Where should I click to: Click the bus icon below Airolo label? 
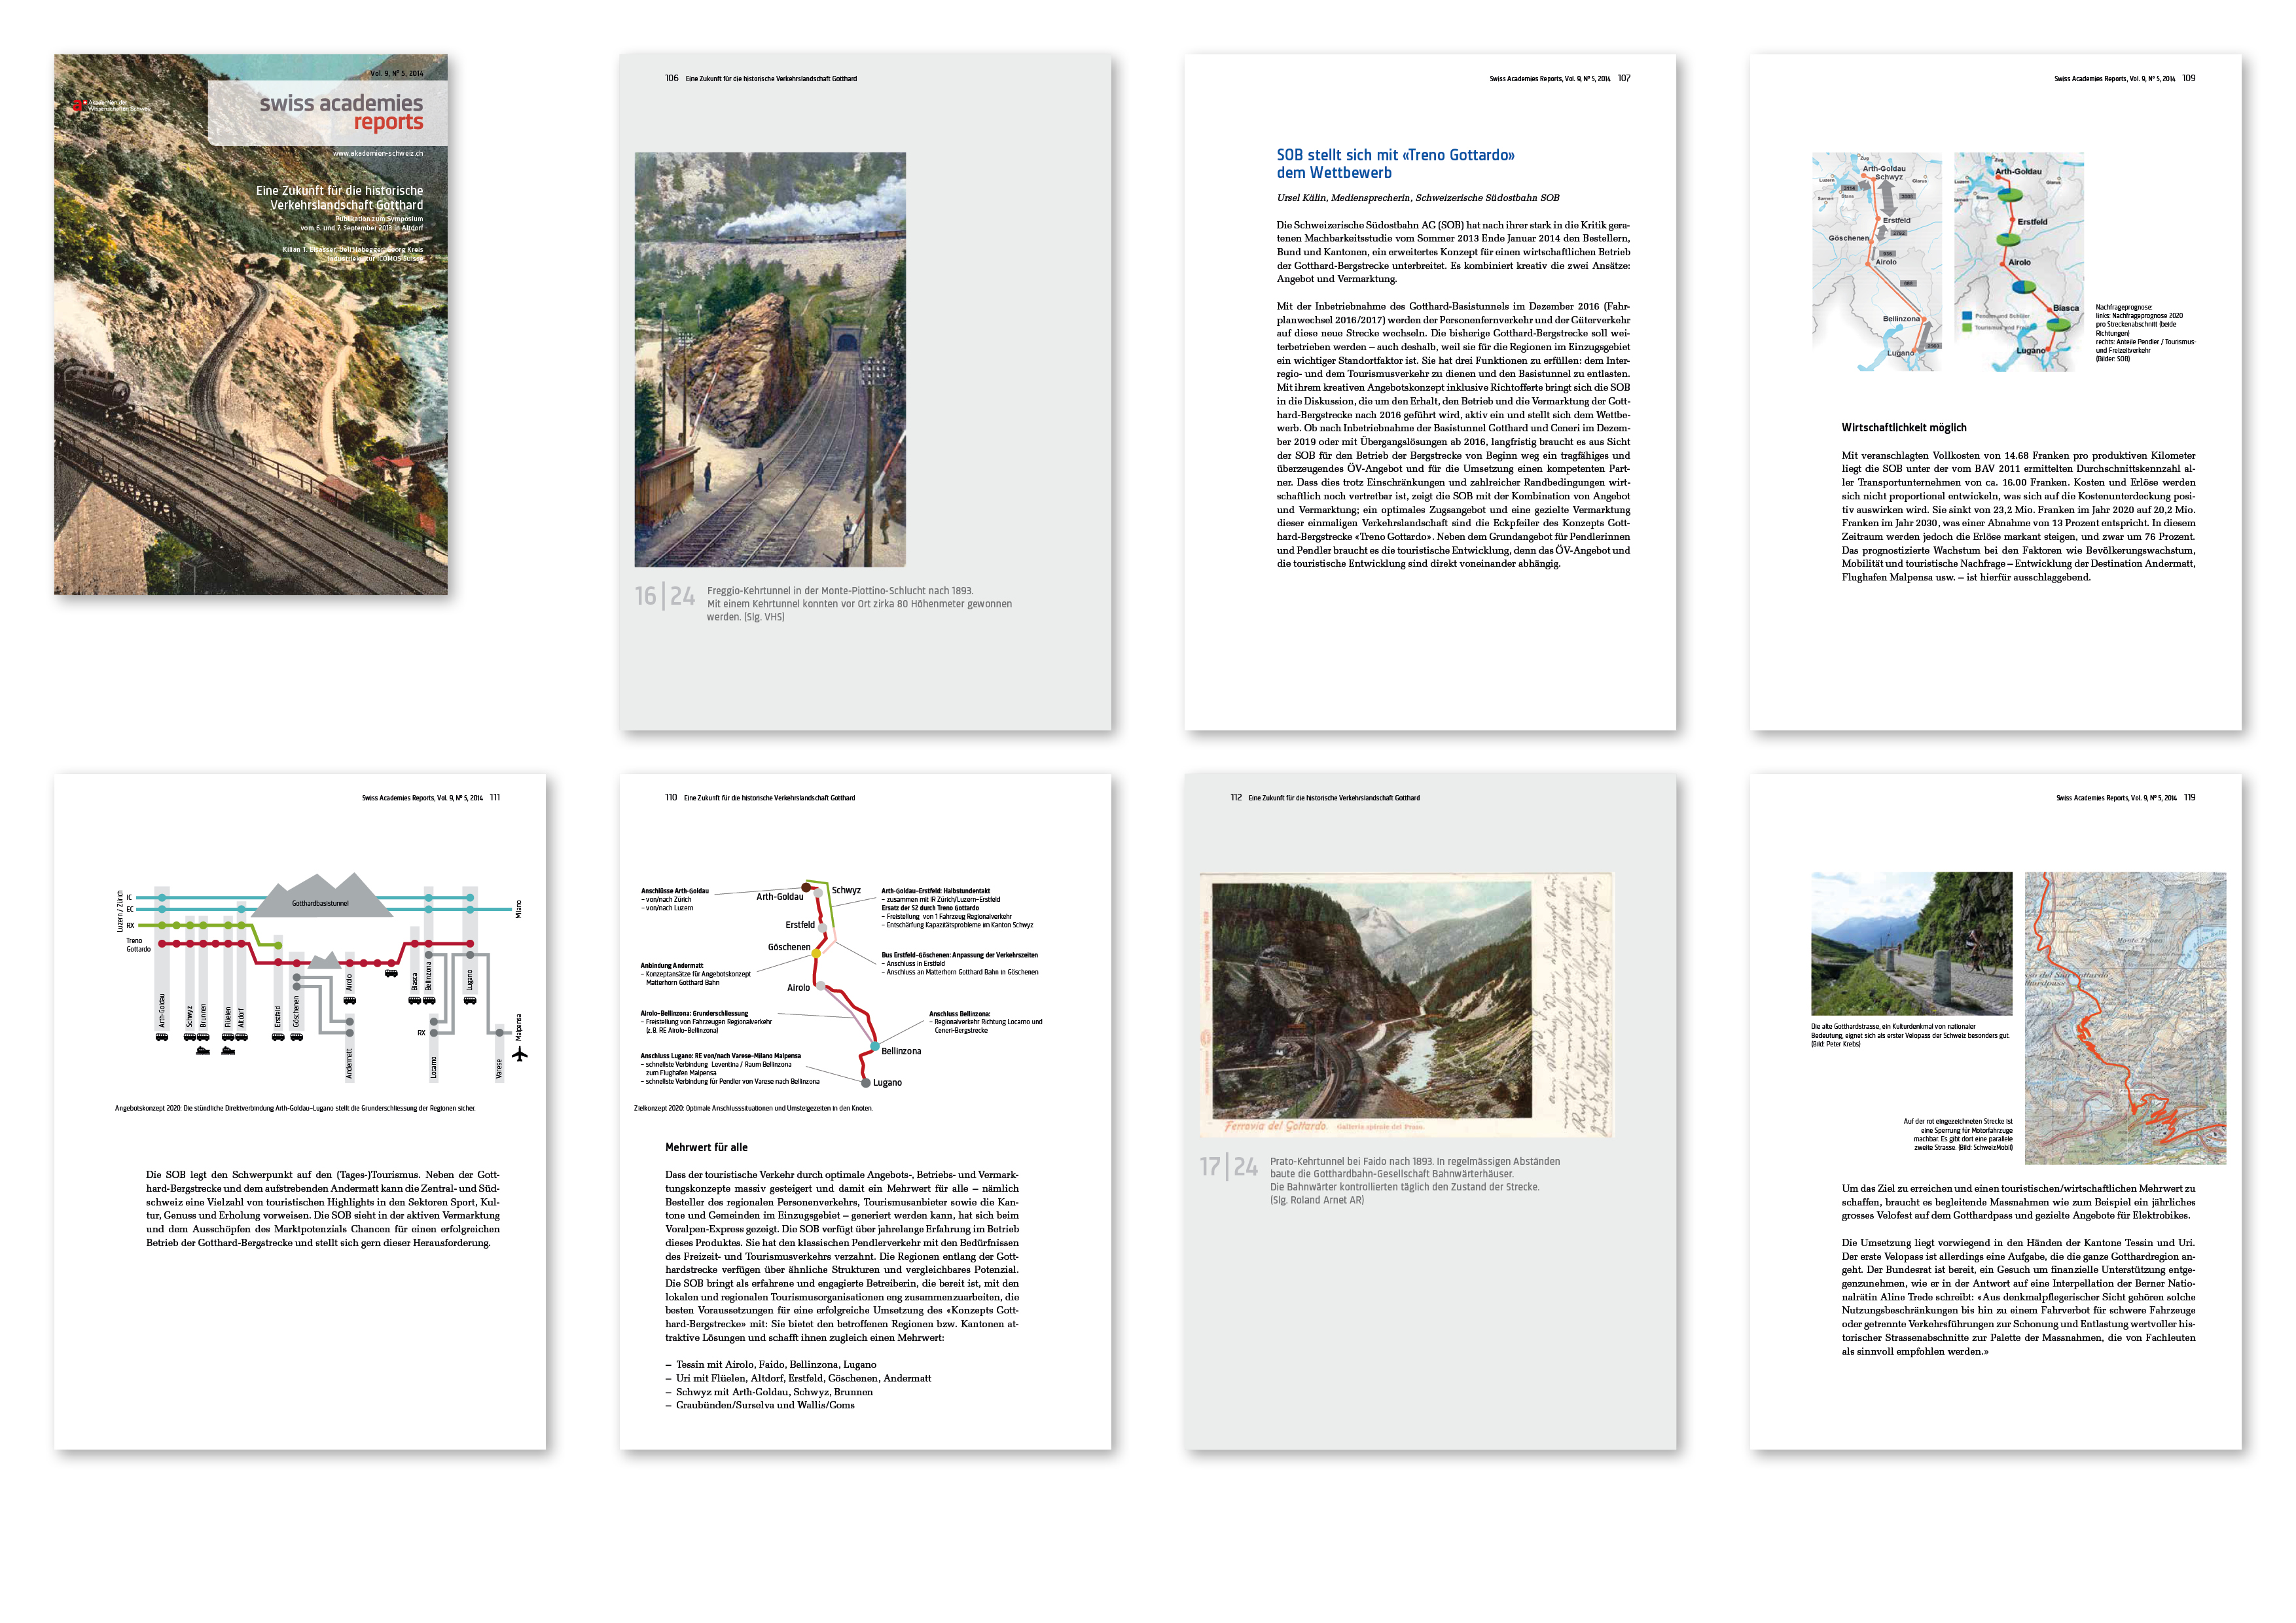pyautogui.click(x=349, y=999)
